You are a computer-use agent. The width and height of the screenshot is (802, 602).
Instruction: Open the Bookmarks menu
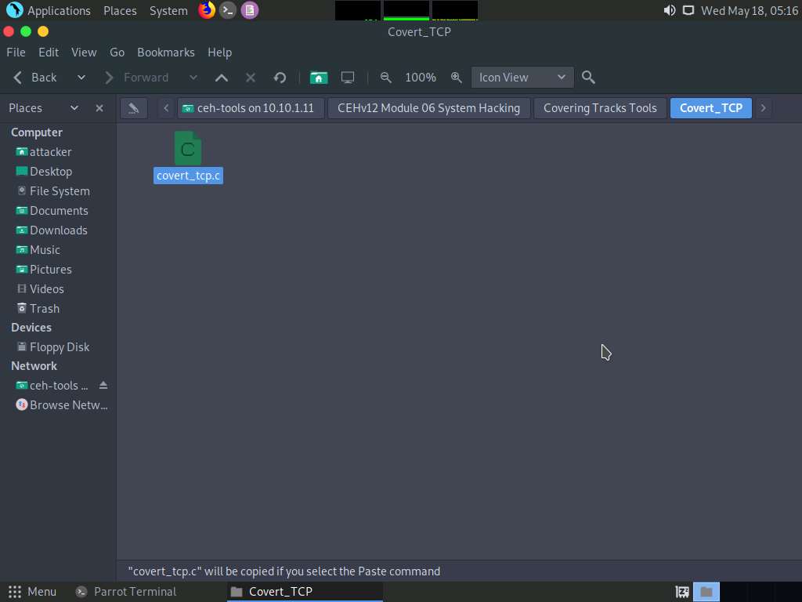coord(165,53)
